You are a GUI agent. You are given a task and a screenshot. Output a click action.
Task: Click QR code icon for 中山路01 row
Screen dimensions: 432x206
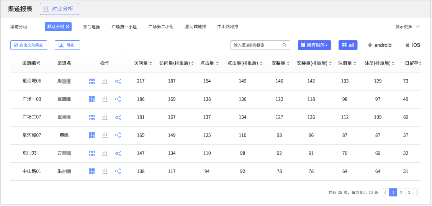point(92,171)
